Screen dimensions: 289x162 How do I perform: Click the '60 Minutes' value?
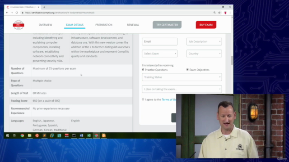[x=39, y=93]
